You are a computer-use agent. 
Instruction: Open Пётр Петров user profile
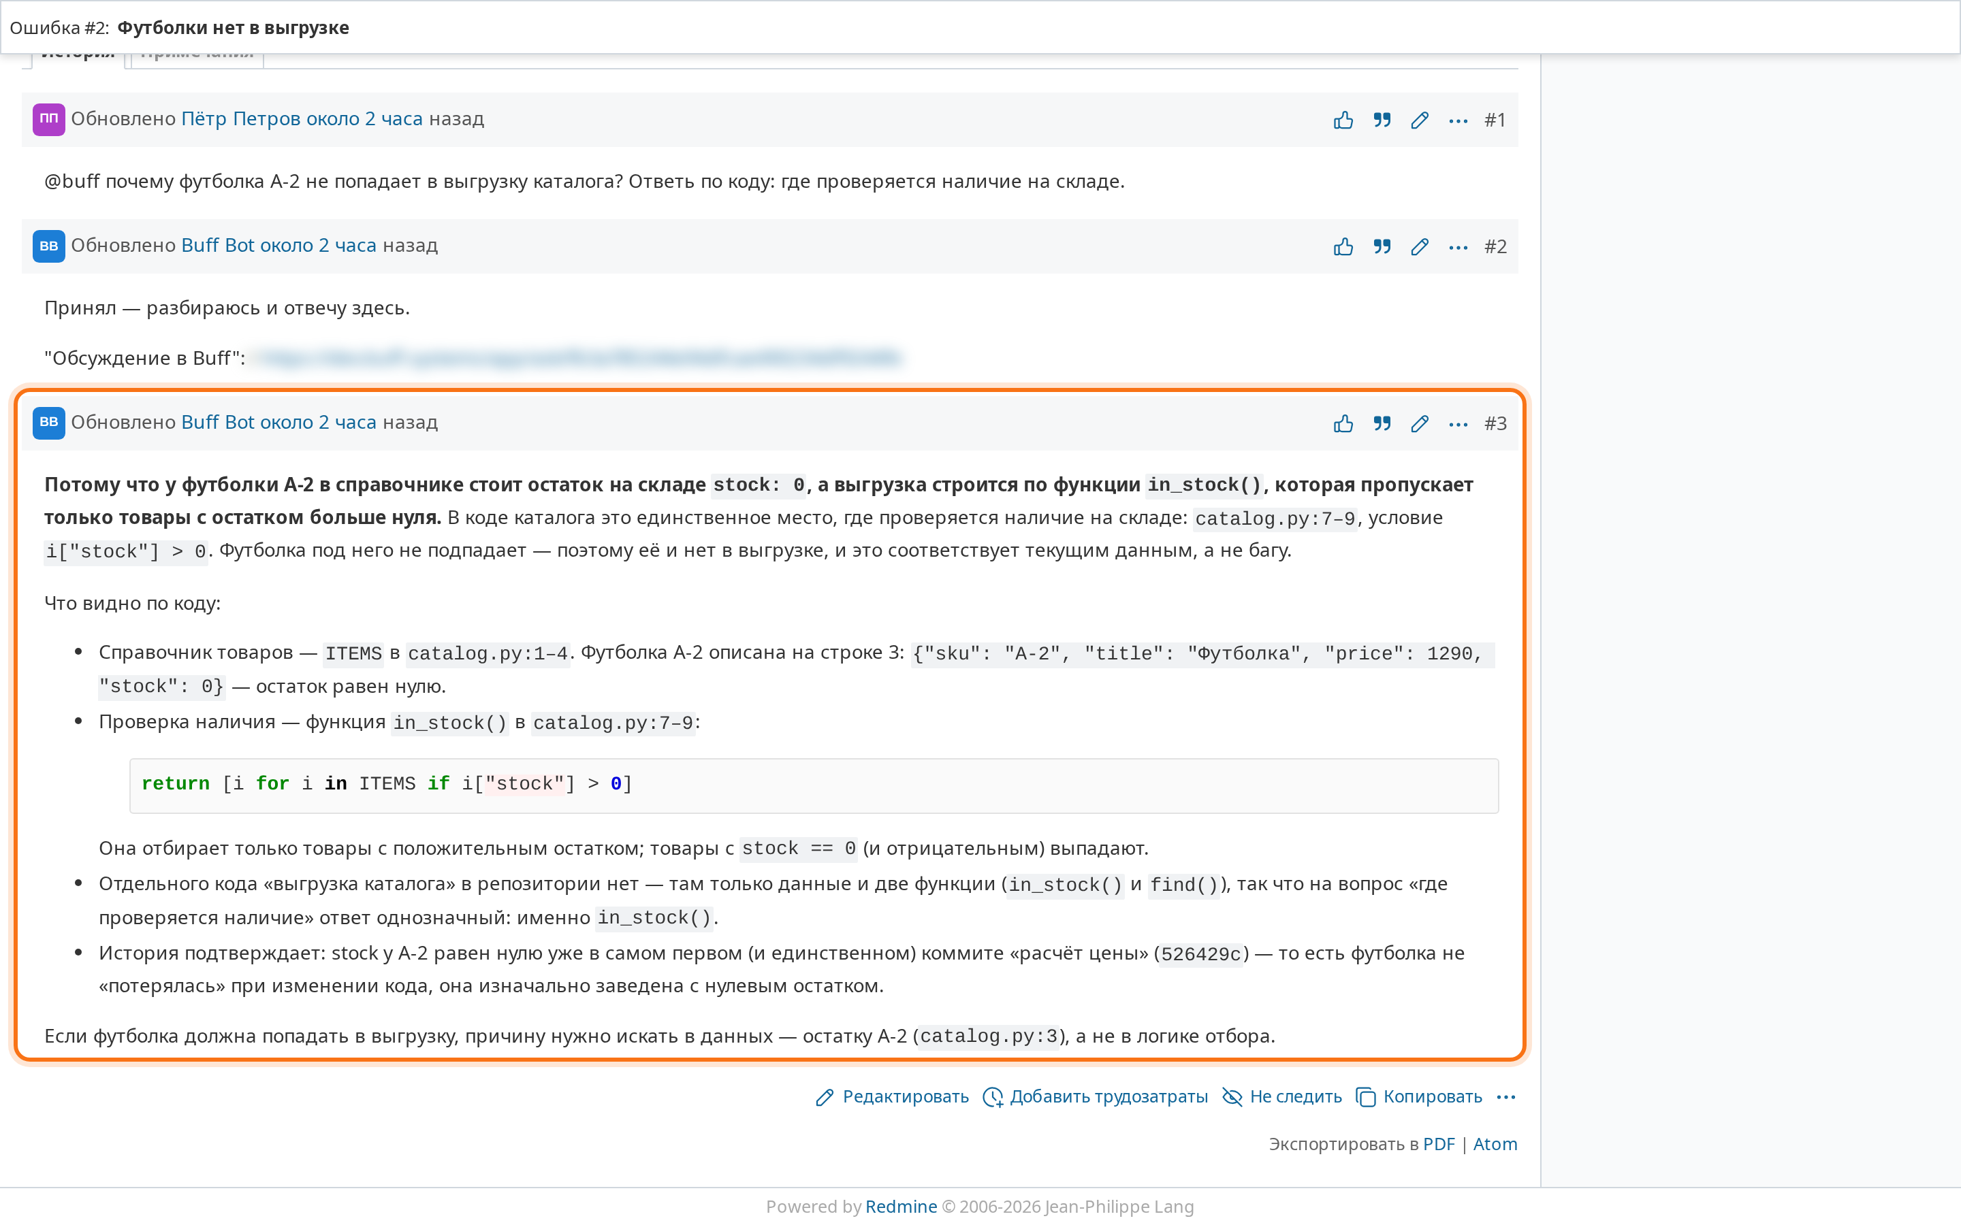pos(240,118)
